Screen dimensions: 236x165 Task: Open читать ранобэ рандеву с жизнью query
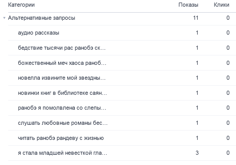[x=61, y=138]
